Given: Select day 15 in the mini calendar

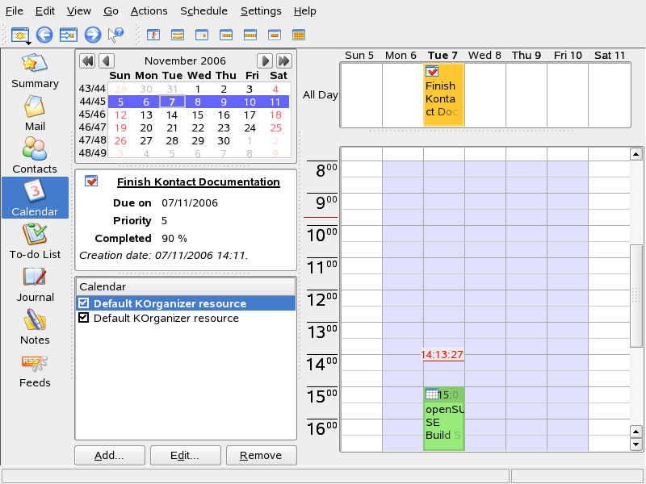Looking at the screenshot, I should [x=198, y=115].
